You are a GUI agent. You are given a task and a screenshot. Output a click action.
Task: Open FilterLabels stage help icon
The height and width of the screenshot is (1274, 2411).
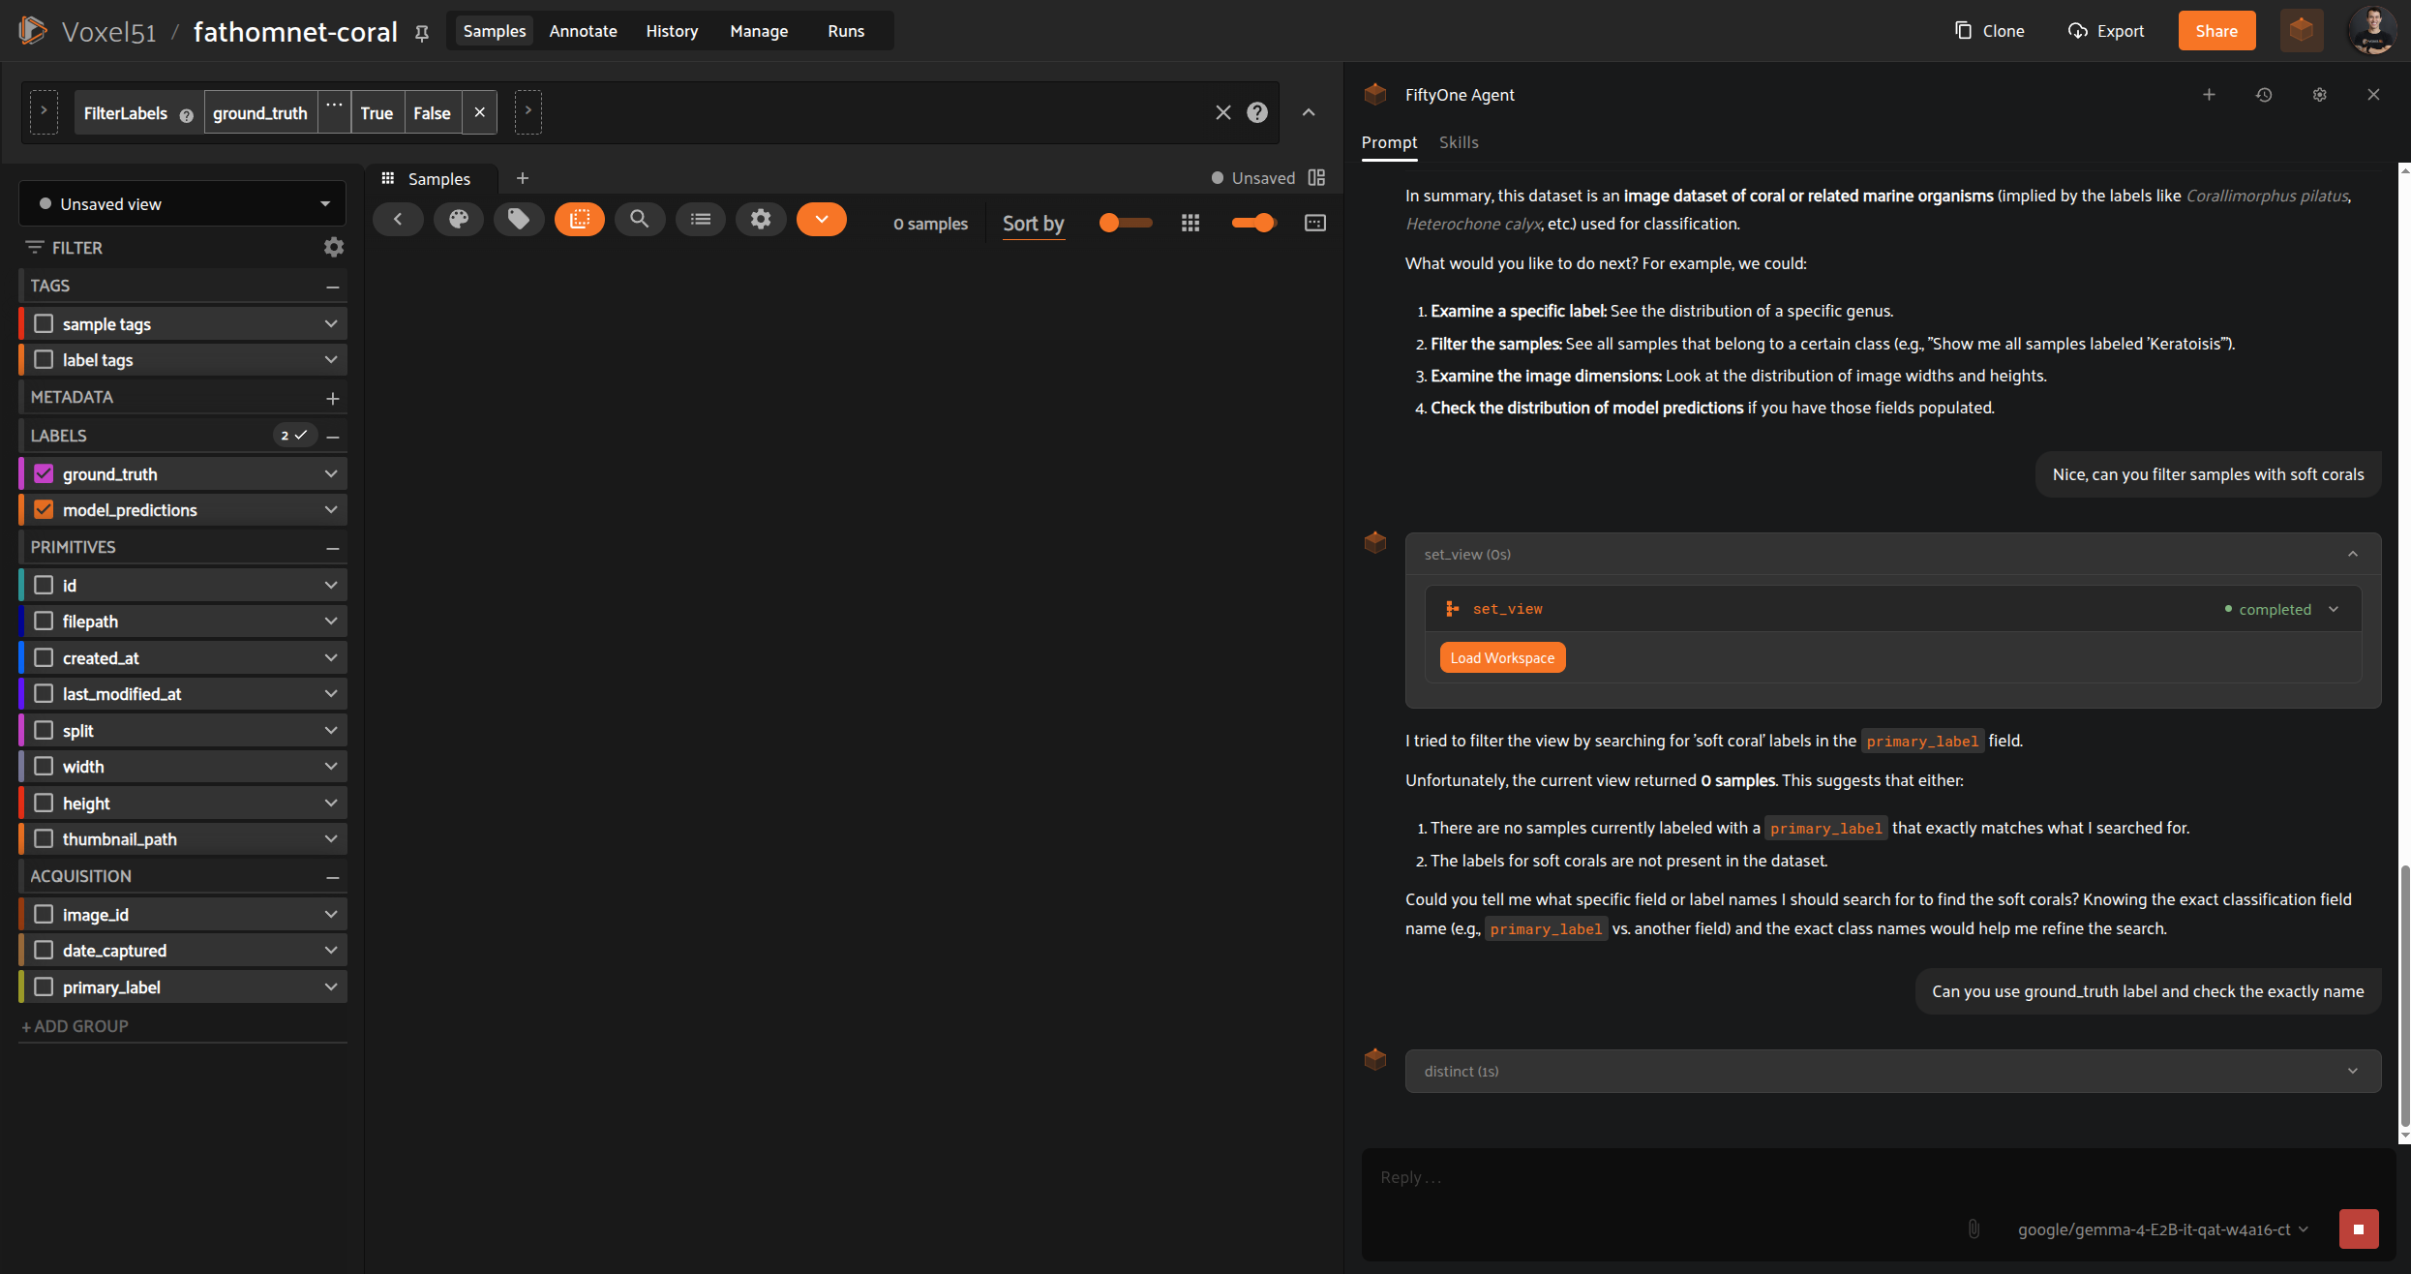pyautogui.click(x=187, y=115)
